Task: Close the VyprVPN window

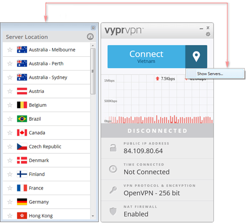Action: (208, 28)
